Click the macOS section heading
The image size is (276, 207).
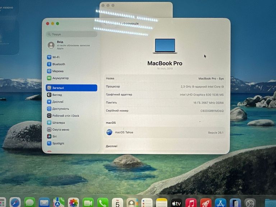(x=111, y=123)
